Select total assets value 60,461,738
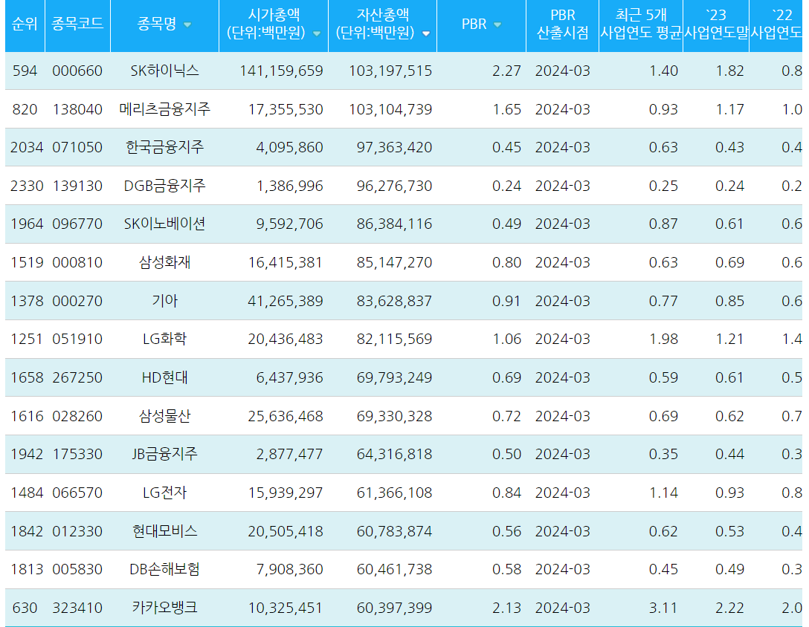The image size is (809, 627). pos(394,569)
